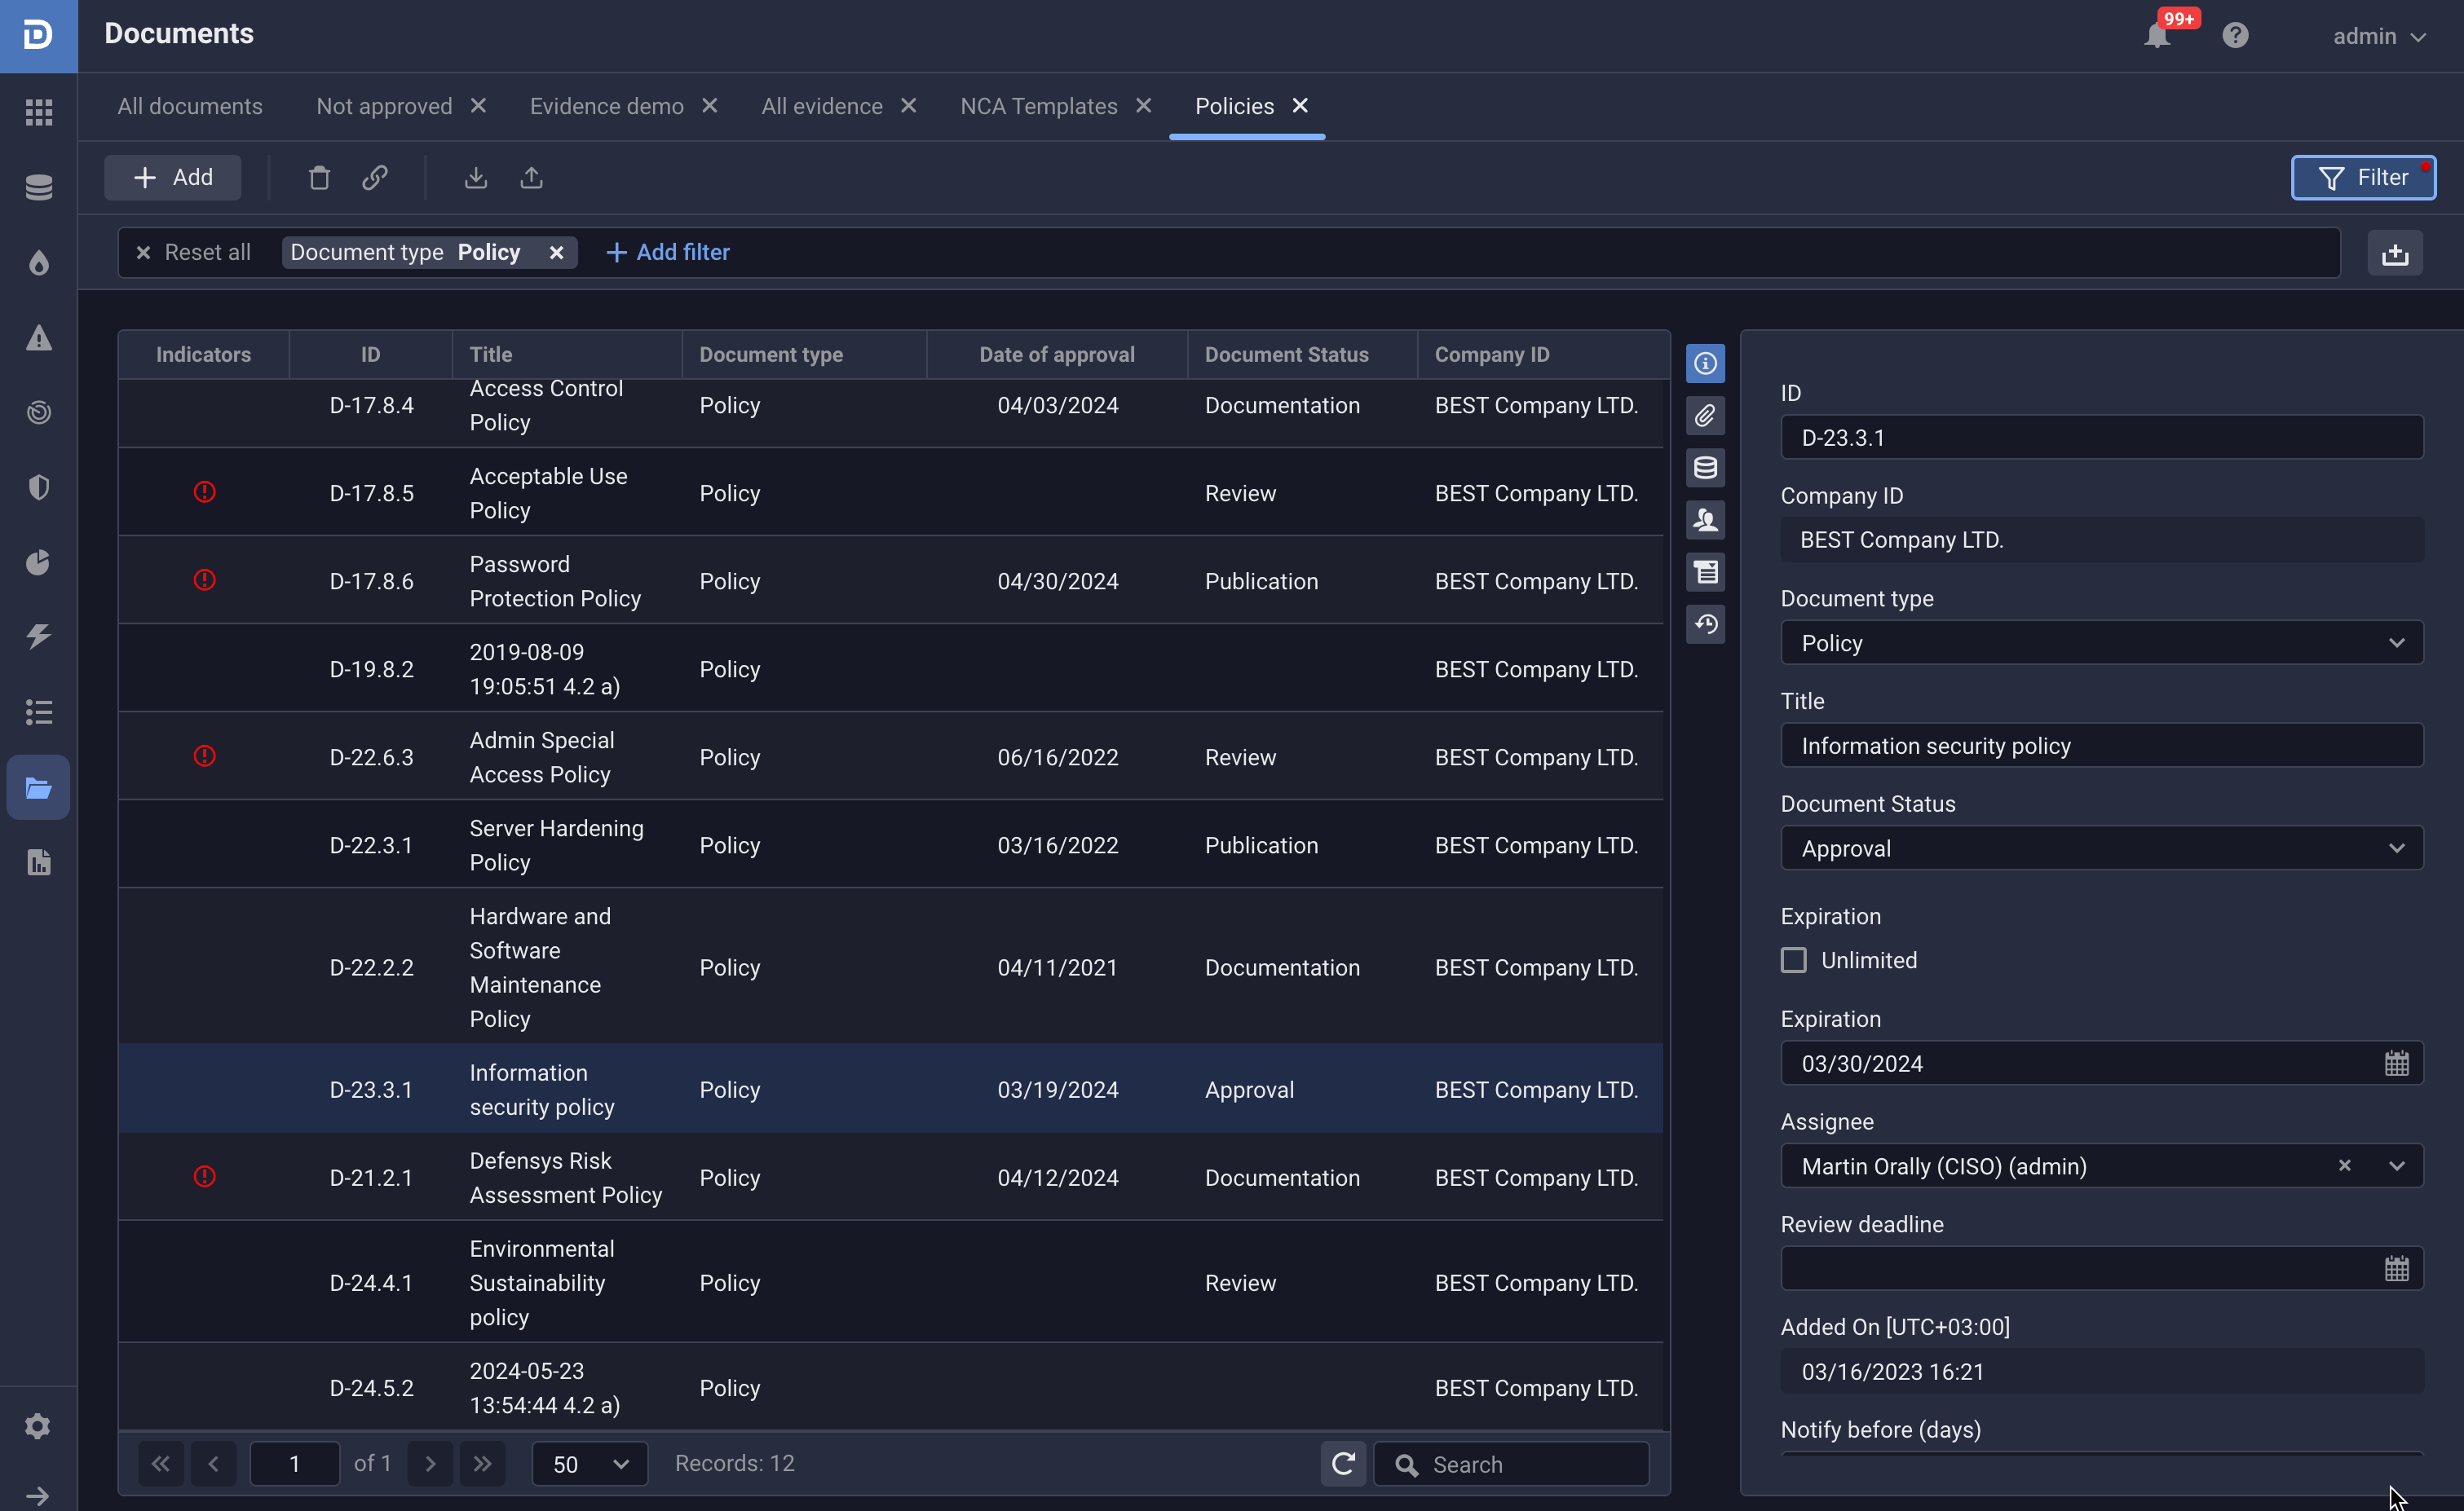
Task: Click the link chain icon in toolbar
Action: coord(375,178)
